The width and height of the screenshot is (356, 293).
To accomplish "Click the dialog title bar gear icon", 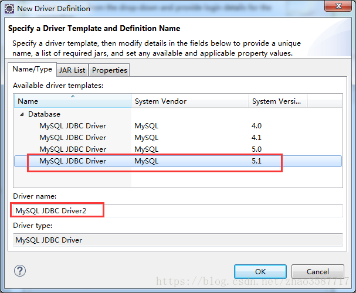I will point(9,9).
